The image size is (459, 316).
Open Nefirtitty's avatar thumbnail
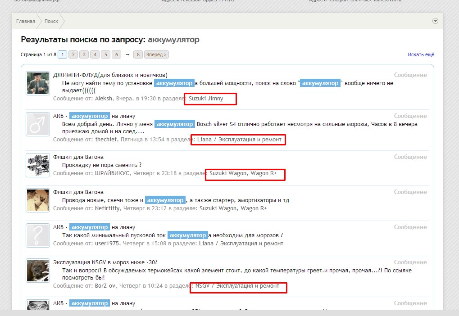[38, 200]
